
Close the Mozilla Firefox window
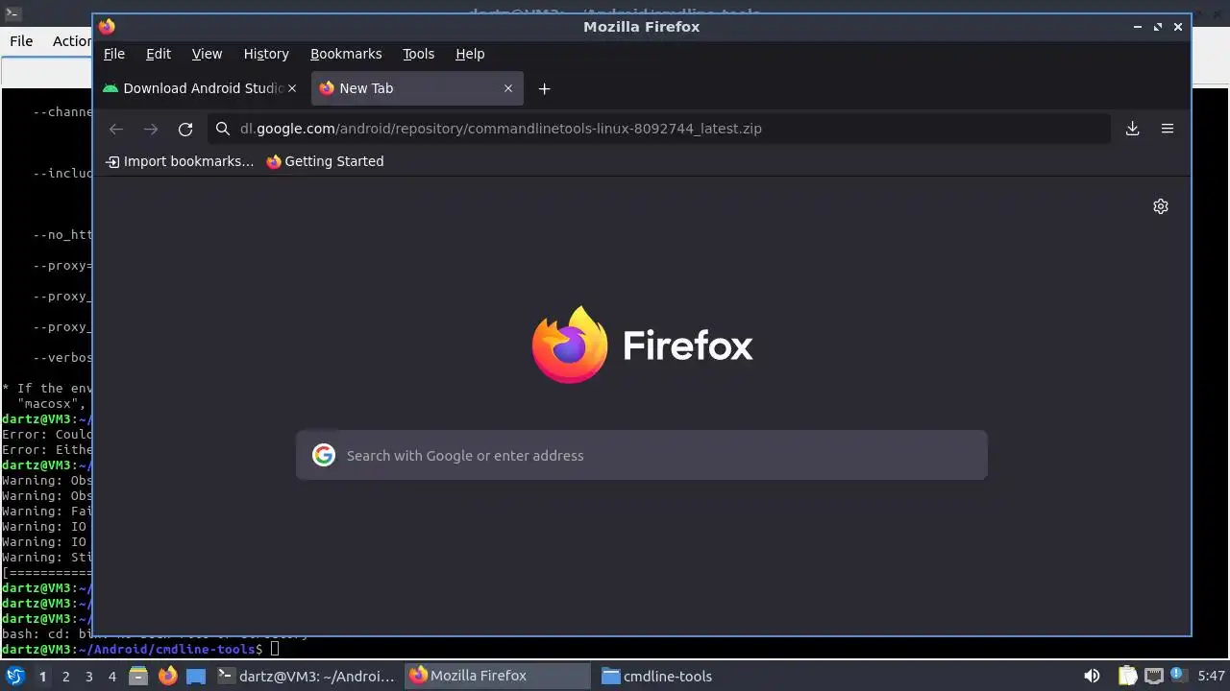pyautogui.click(x=1178, y=27)
